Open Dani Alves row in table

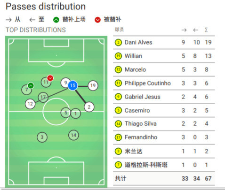point(164,42)
